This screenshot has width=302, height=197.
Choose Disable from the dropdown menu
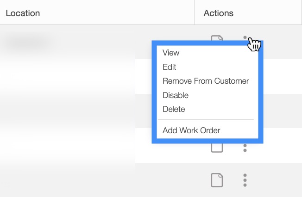click(x=176, y=95)
